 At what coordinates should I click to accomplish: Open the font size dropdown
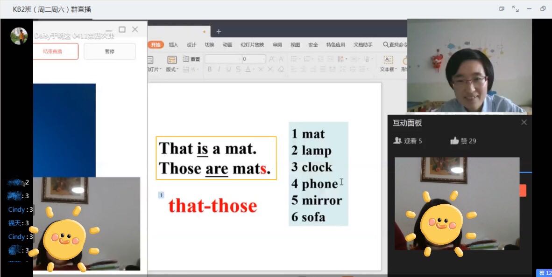[254, 59]
